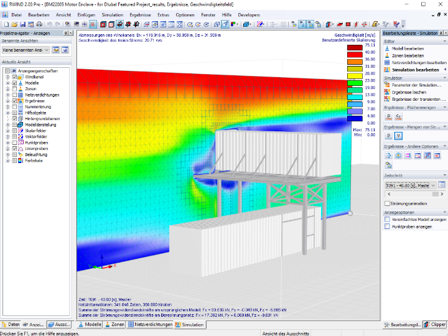Click pressure field 'p' under Mengen von Strömung
Viewport: 448px width, 336px height.
coord(388,136)
